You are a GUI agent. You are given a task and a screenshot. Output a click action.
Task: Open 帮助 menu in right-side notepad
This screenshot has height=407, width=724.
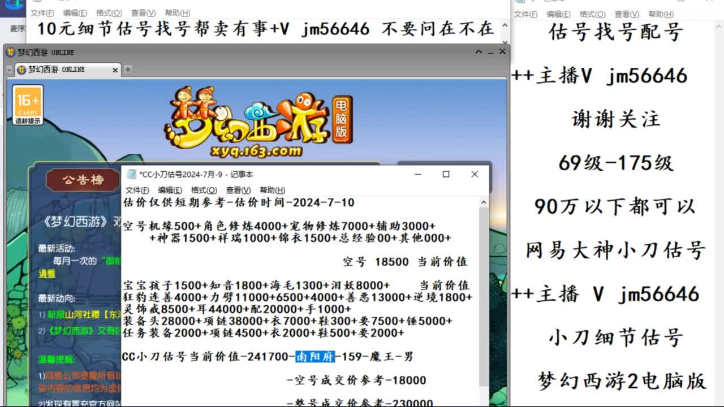tap(661, 14)
